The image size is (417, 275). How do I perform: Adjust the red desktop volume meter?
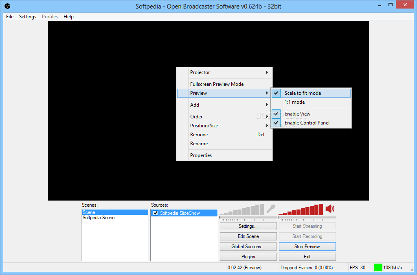[x=301, y=210]
